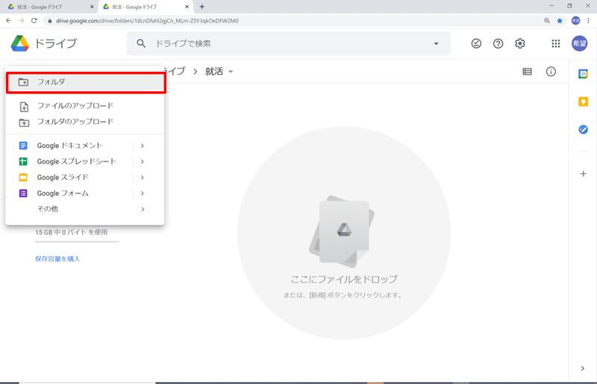The height and width of the screenshot is (384, 597).
Task: Click the site lock icon
Action: click(x=49, y=21)
